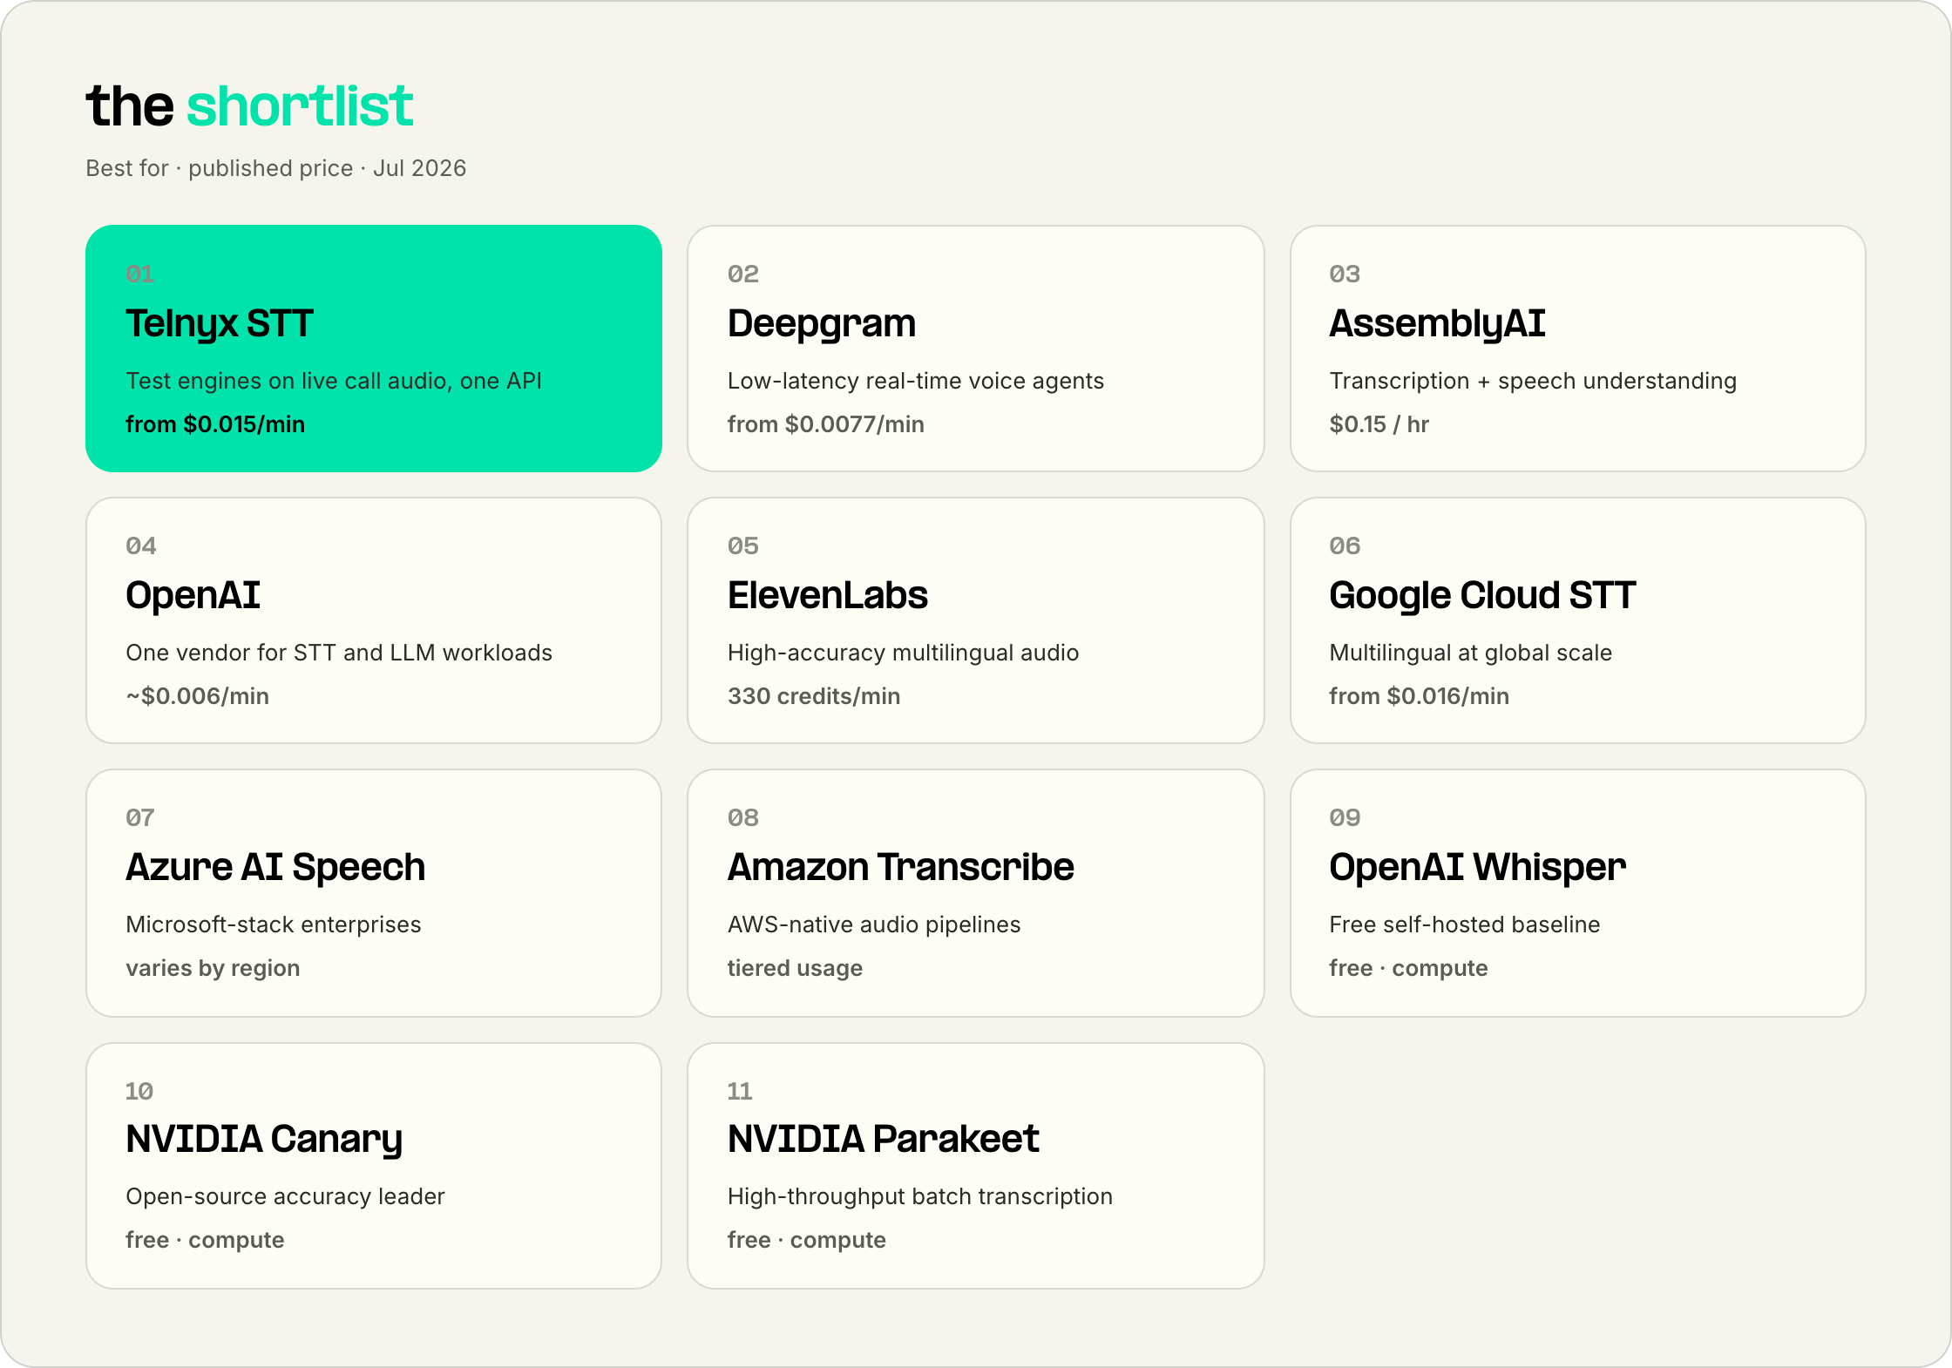Select 'High-accuracy multilingual audio'
Image resolution: width=1952 pixels, height=1368 pixels.
904,653
